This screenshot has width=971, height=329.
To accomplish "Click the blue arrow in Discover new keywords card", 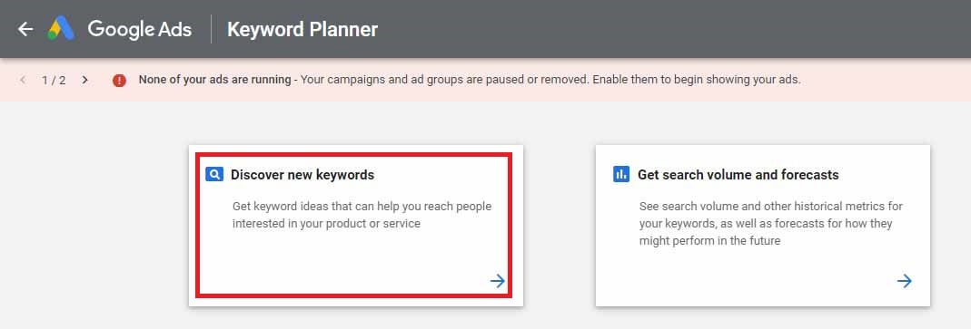I will tap(497, 281).
